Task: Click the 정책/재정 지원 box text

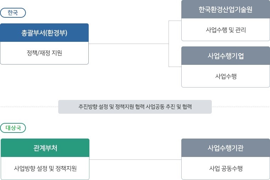Action: pyautogui.click(x=44, y=53)
